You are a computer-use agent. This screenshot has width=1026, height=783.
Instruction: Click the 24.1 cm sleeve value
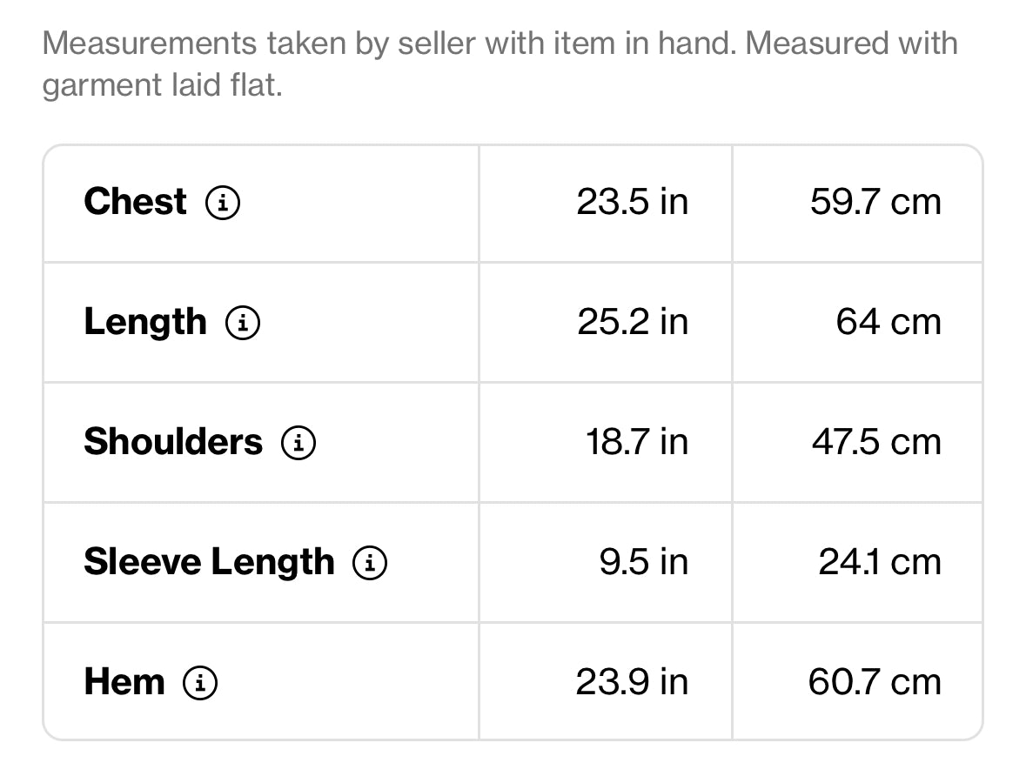(x=880, y=562)
